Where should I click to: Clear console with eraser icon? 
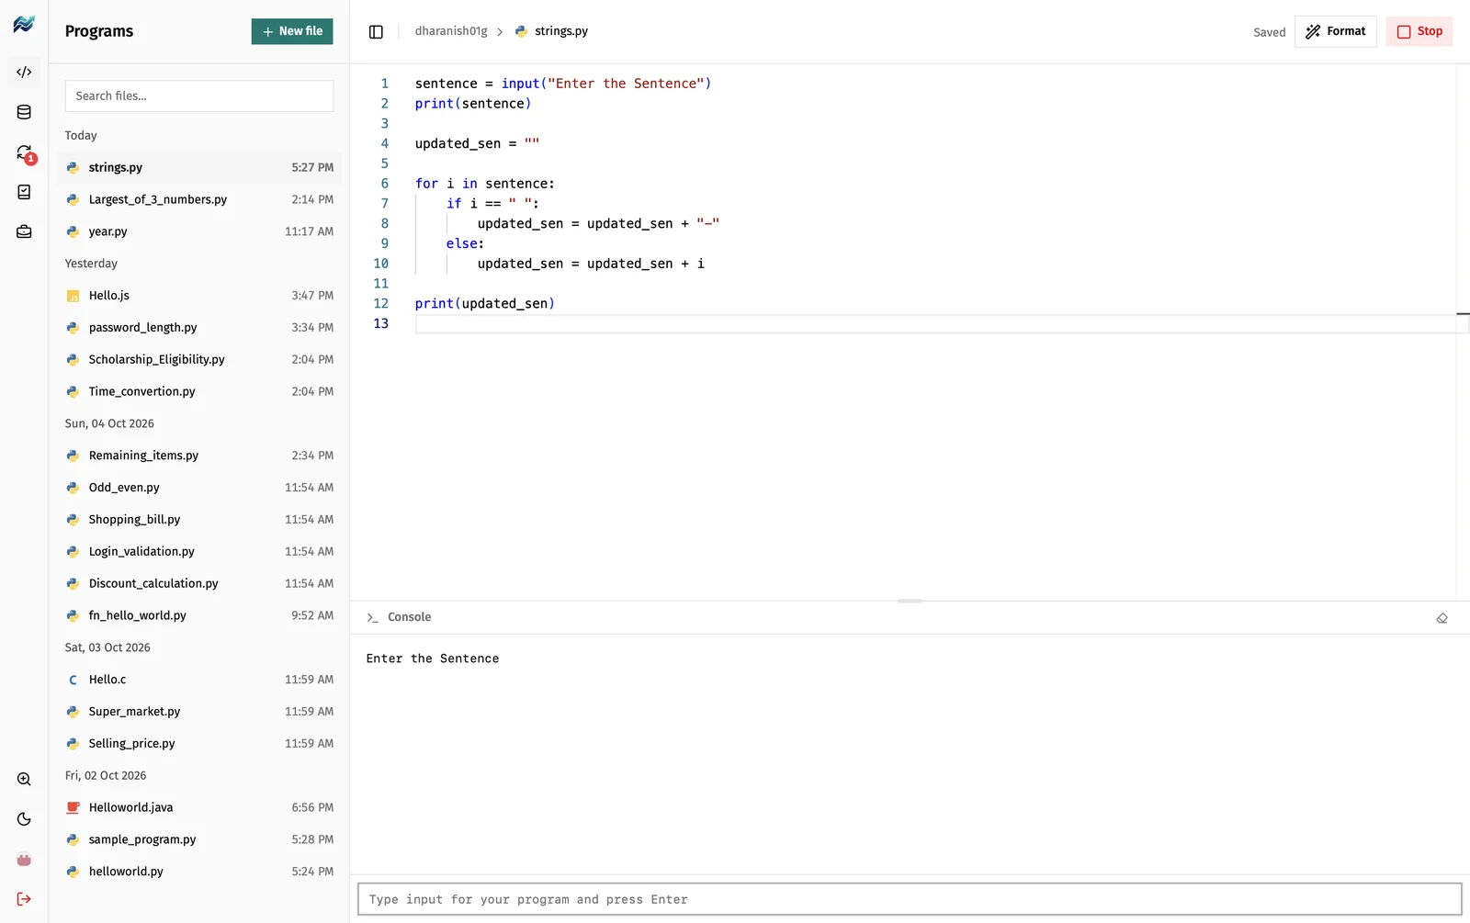pos(1442,618)
